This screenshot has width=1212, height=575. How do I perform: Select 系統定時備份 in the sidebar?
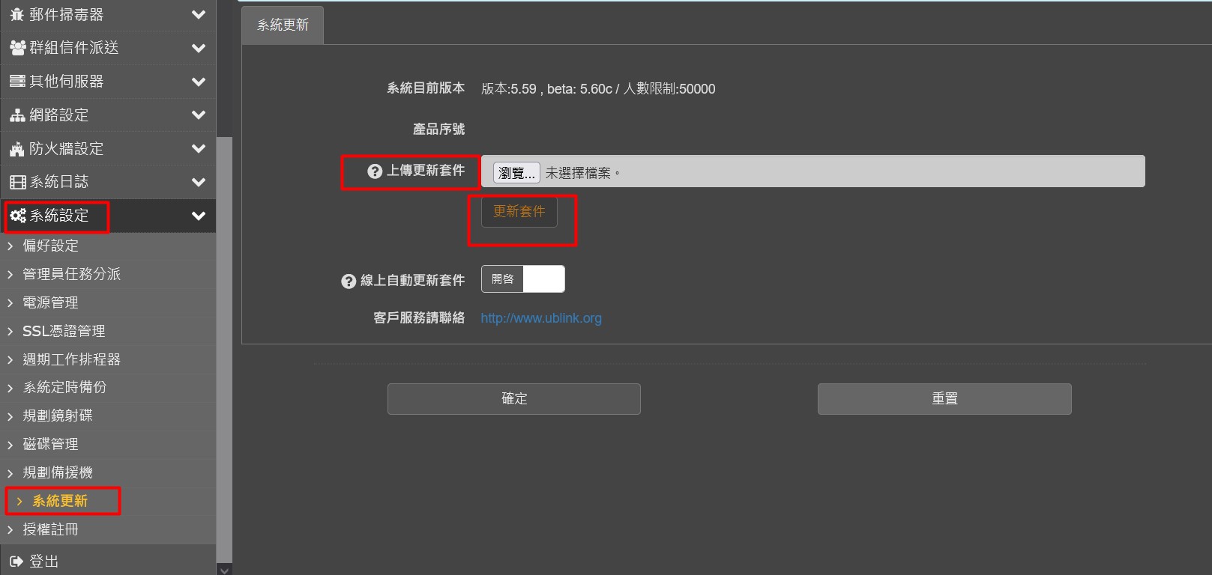(x=64, y=387)
